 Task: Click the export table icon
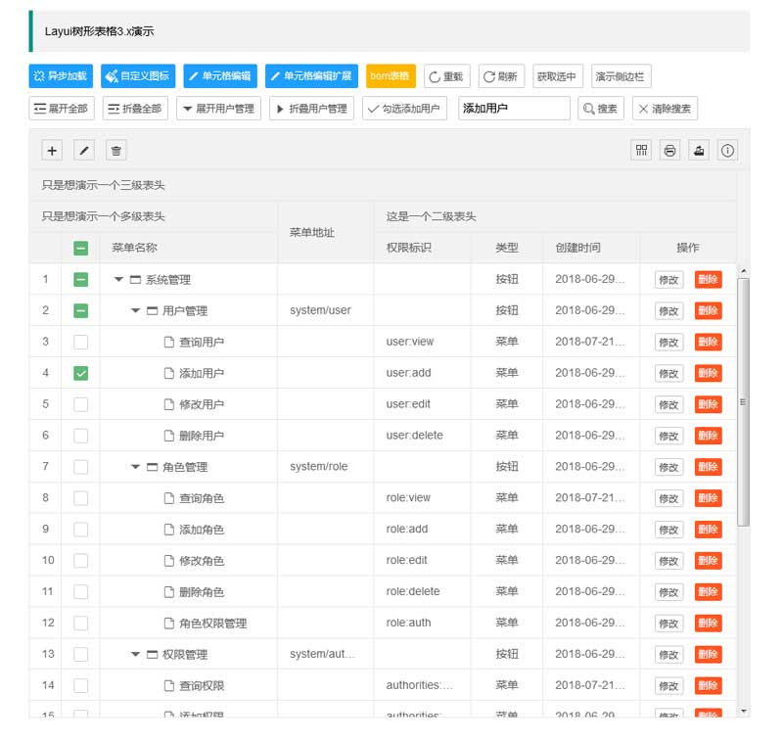click(x=699, y=150)
